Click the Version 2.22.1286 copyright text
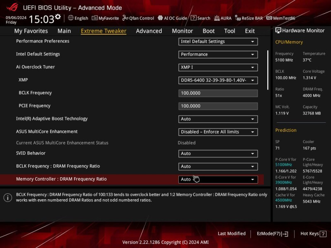This screenshot has width=331, height=248. tap(165, 242)
